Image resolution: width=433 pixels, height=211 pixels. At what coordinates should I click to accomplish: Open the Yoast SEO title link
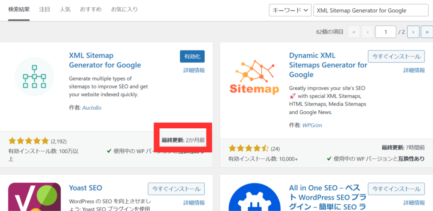pyautogui.click(x=85, y=188)
